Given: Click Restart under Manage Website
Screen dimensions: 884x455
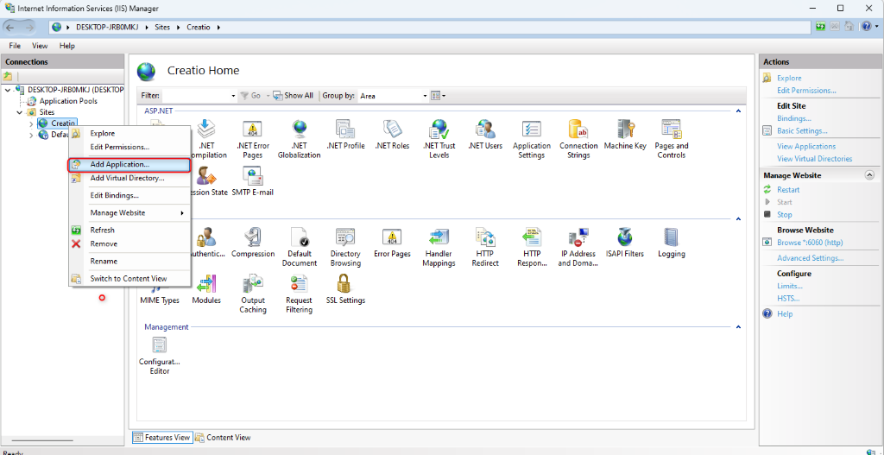Looking at the screenshot, I should coord(788,189).
